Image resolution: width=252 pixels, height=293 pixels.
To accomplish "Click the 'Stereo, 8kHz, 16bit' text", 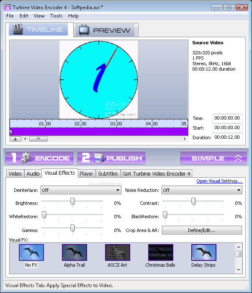I will (x=212, y=64).
